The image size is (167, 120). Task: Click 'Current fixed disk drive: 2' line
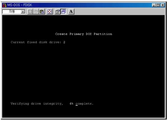(x=38, y=42)
